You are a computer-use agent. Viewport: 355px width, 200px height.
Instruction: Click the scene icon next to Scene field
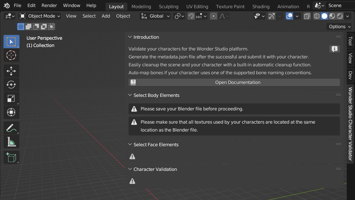[319, 6]
